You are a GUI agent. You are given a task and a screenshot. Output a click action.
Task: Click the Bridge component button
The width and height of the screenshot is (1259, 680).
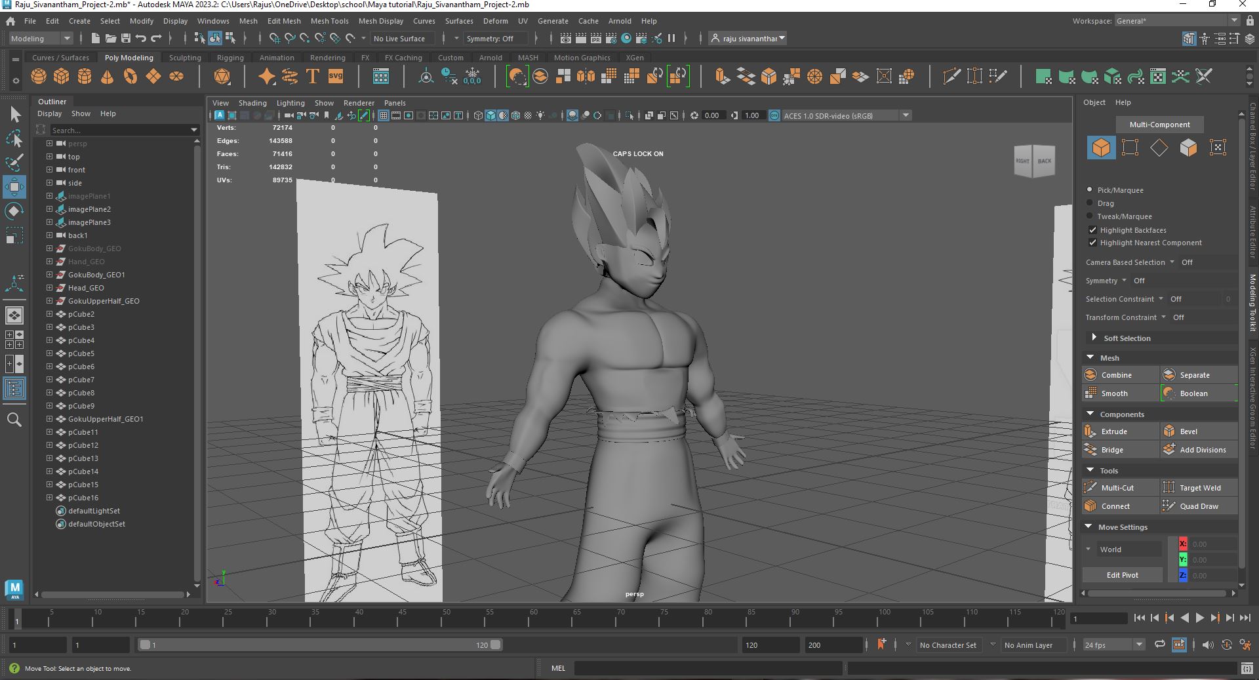coord(1120,449)
